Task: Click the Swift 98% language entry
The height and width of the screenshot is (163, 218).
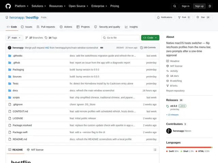Action: [172, 151]
